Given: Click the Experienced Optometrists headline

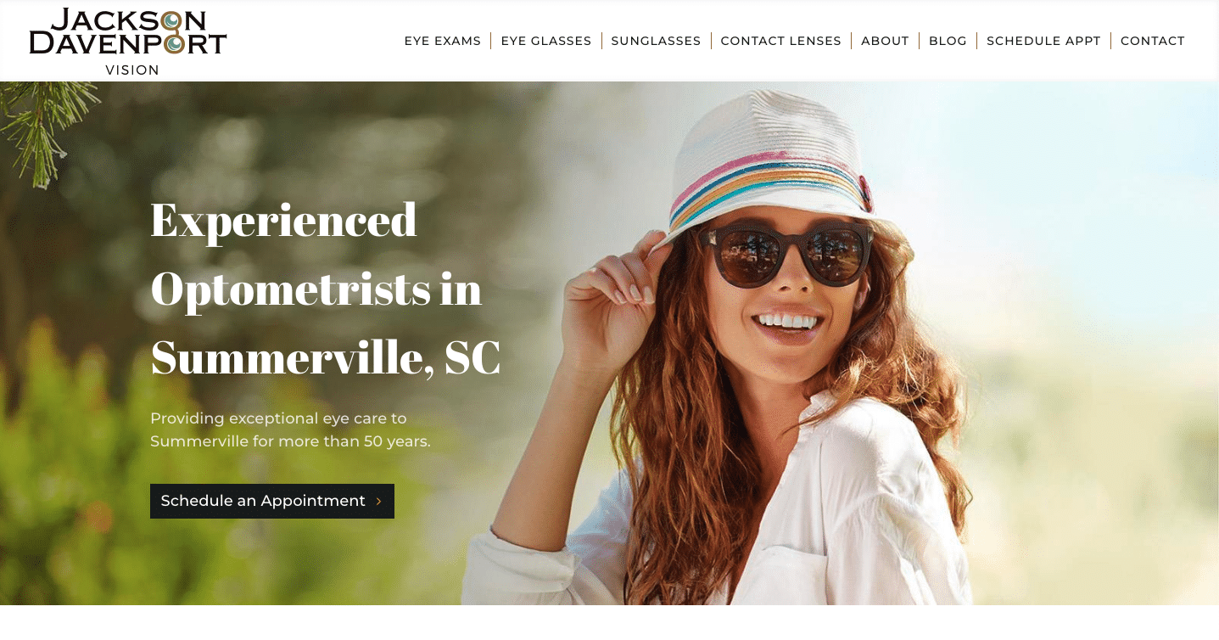Looking at the screenshot, I should pos(316,254).
